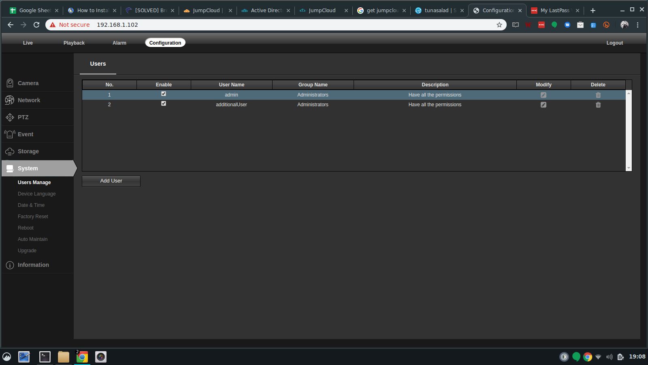648x365 pixels.
Task: Select Factory Reset in the System submenu
Action: point(33,217)
